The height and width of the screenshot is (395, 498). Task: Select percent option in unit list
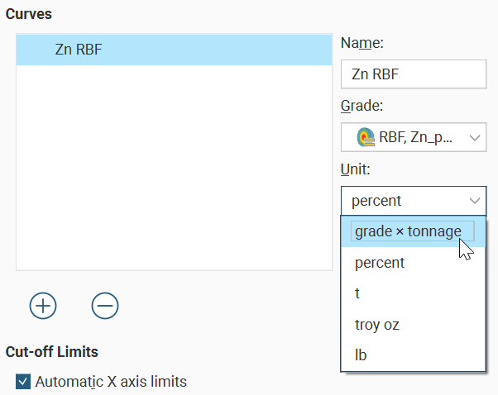click(380, 263)
